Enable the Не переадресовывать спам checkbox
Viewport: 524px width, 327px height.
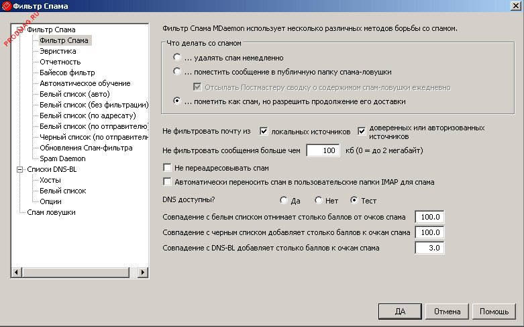click(x=168, y=167)
